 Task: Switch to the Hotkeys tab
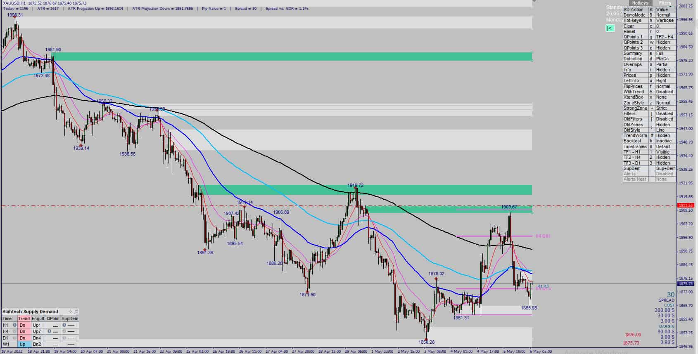coord(640,3)
